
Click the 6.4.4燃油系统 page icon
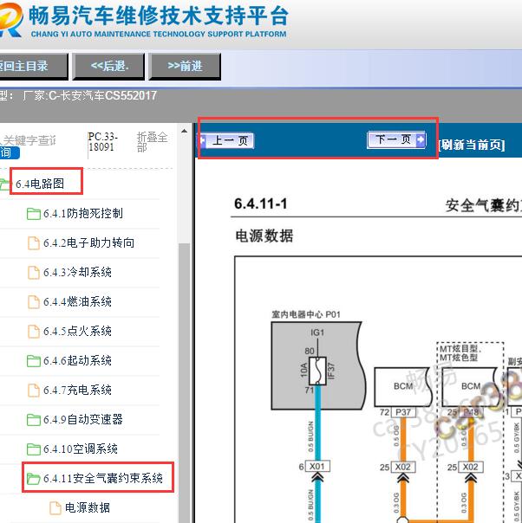pyautogui.click(x=34, y=302)
